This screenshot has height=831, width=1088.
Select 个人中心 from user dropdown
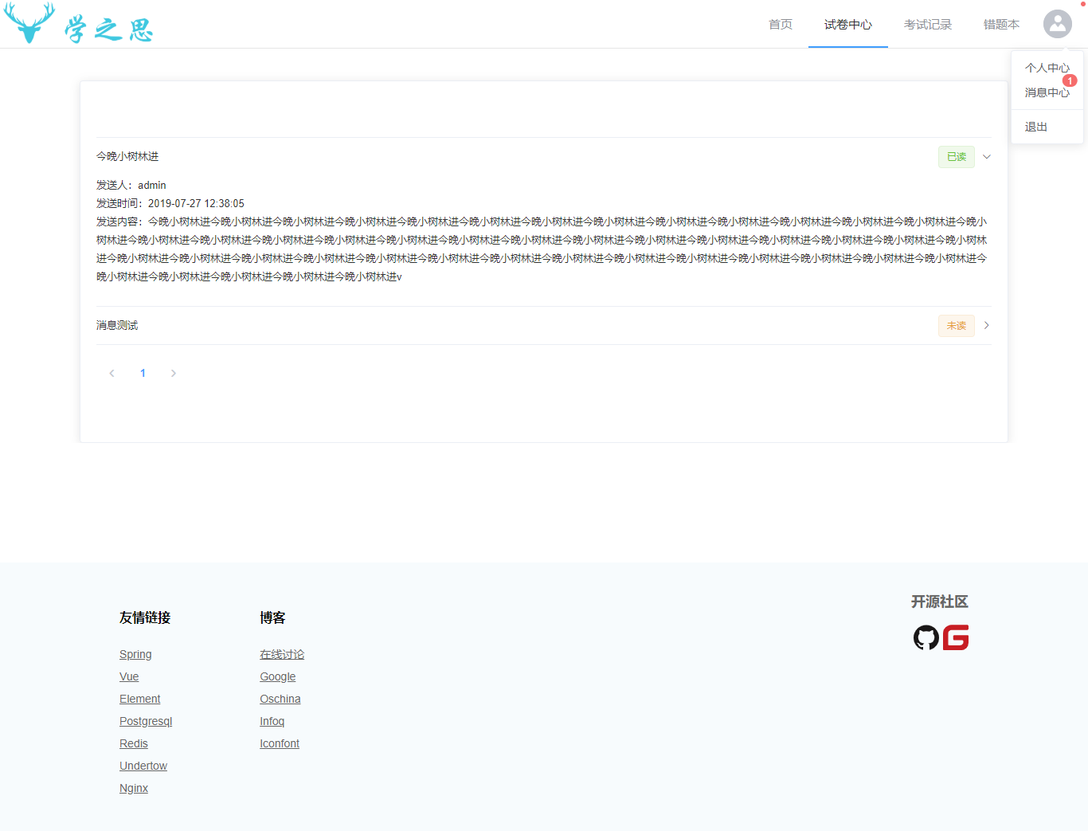tap(1047, 68)
